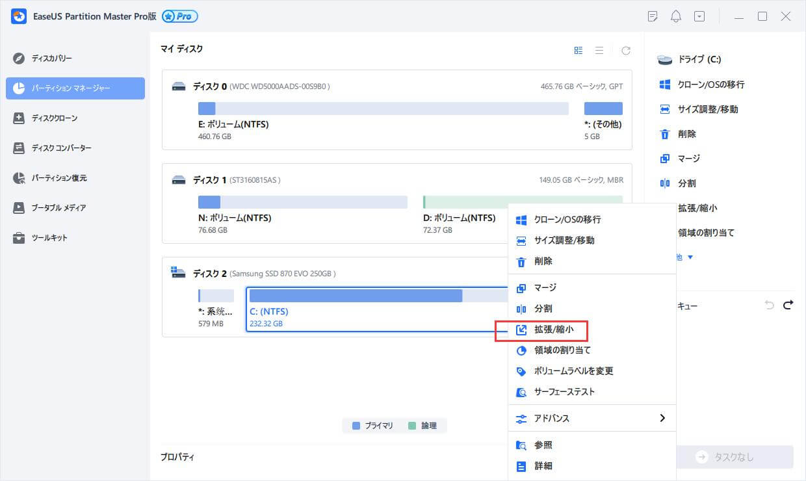This screenshot has width=806, height=481.
Task: Open ディスククローン in the sidebar
Action: tap(55, 118)
